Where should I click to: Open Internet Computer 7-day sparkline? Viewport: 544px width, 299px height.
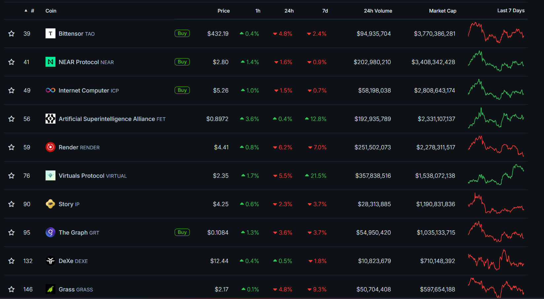click(496, 90)
